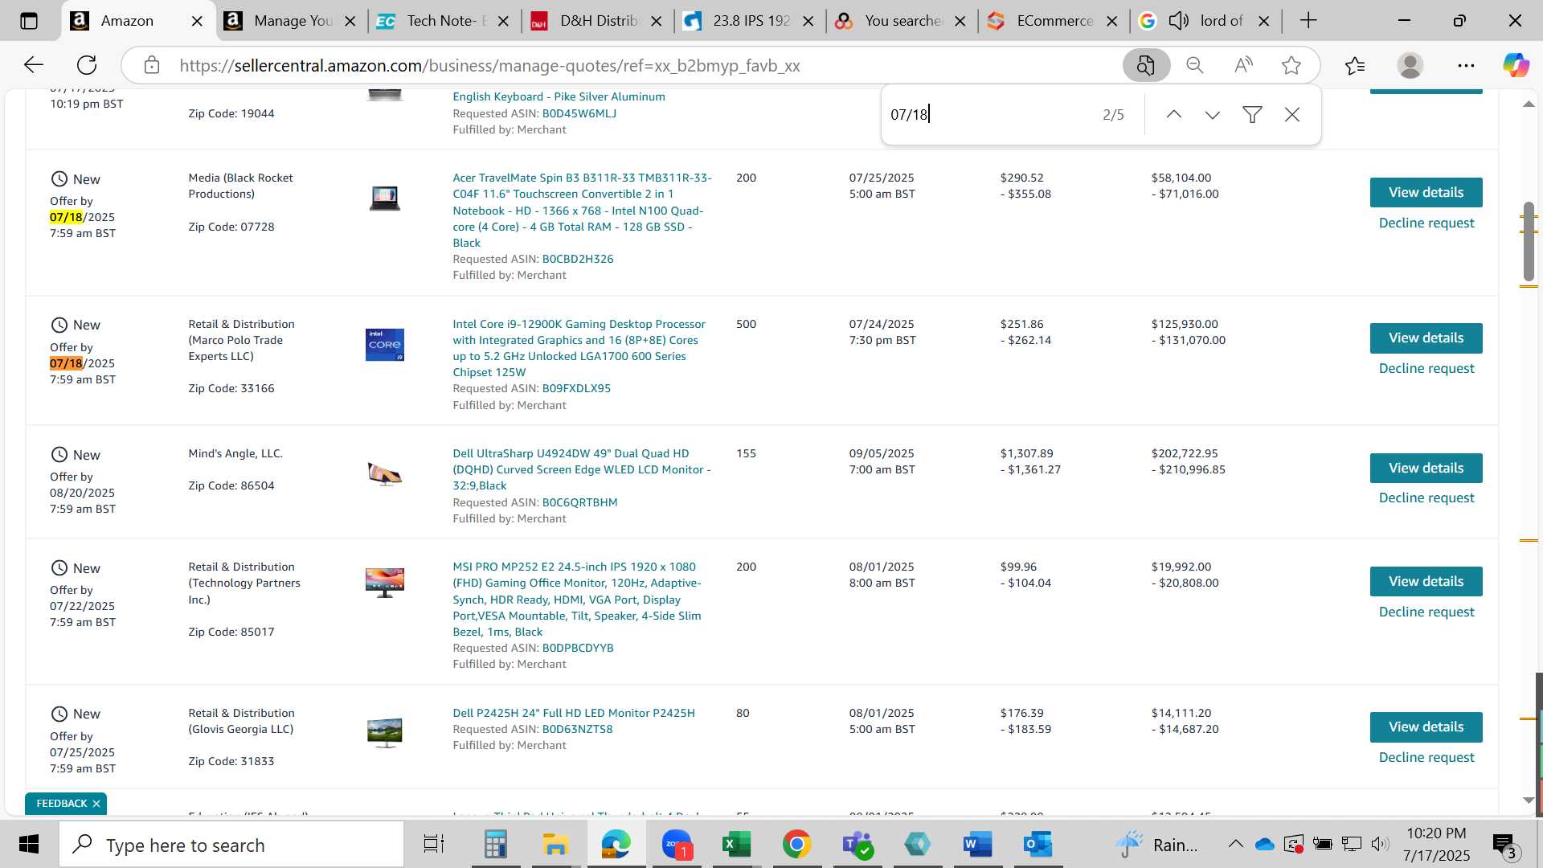The width and height of the screenshot is (1543, 868).
Task: Open the browser zoom control
Action: (1195, 65)
